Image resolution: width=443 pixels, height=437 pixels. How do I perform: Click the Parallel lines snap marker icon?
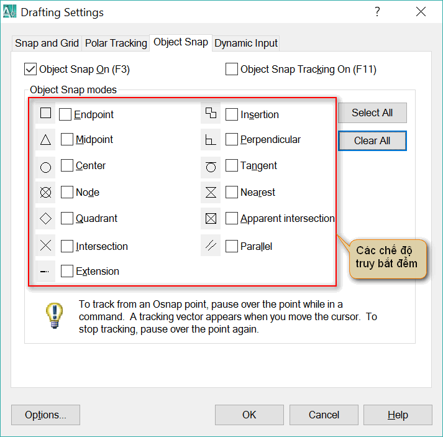point(211,246)
